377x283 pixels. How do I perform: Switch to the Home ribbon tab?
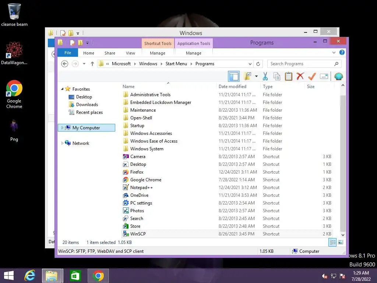coord(89,53)
